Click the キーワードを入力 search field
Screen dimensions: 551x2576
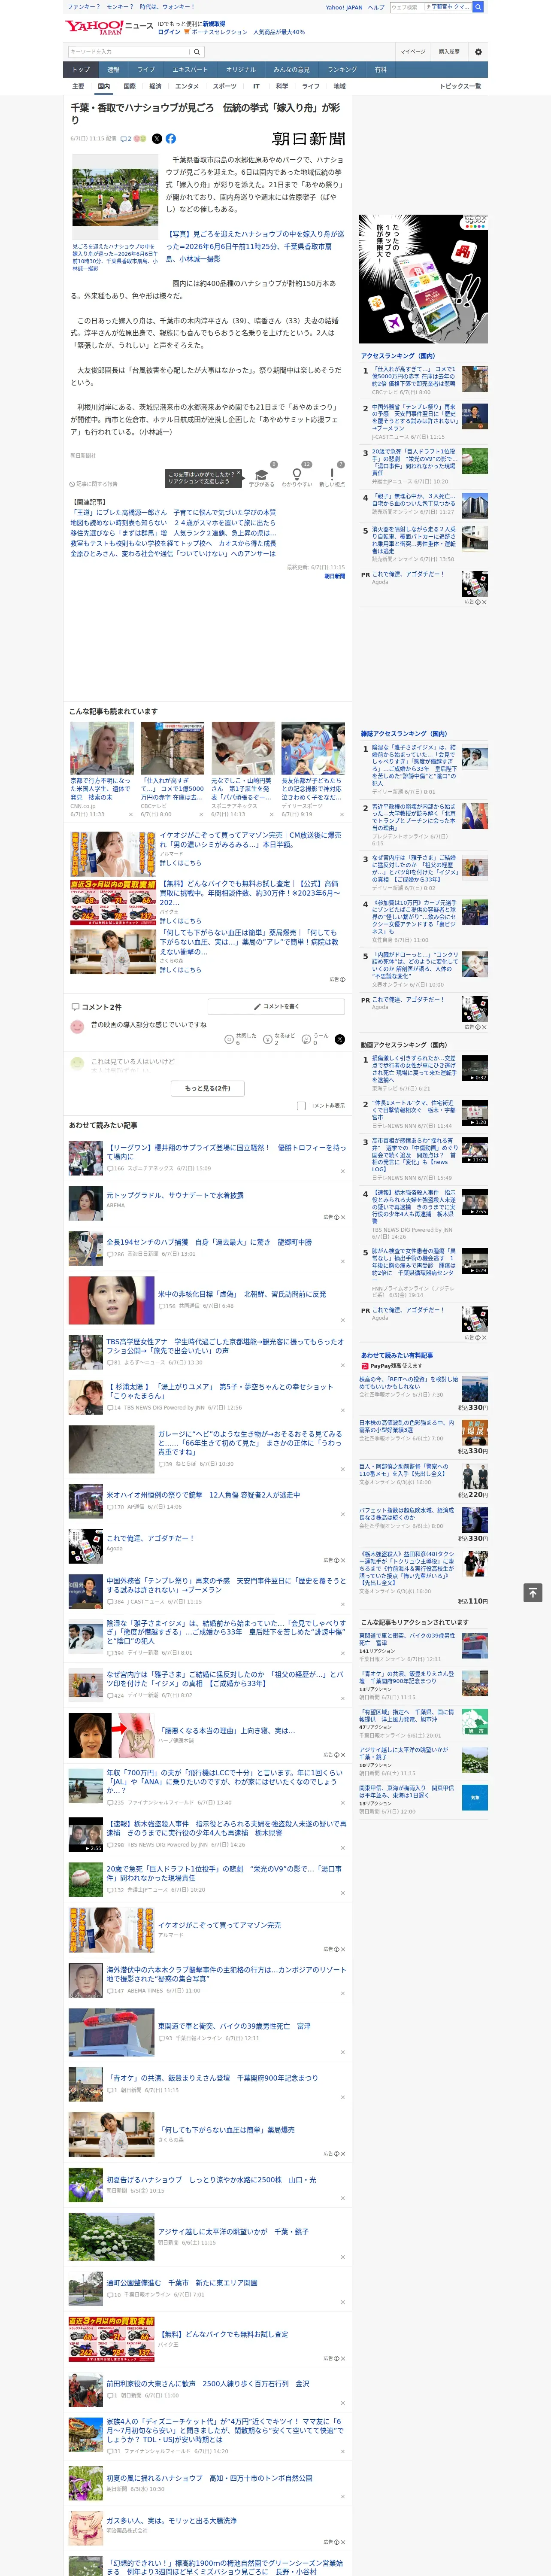point(129,52)
